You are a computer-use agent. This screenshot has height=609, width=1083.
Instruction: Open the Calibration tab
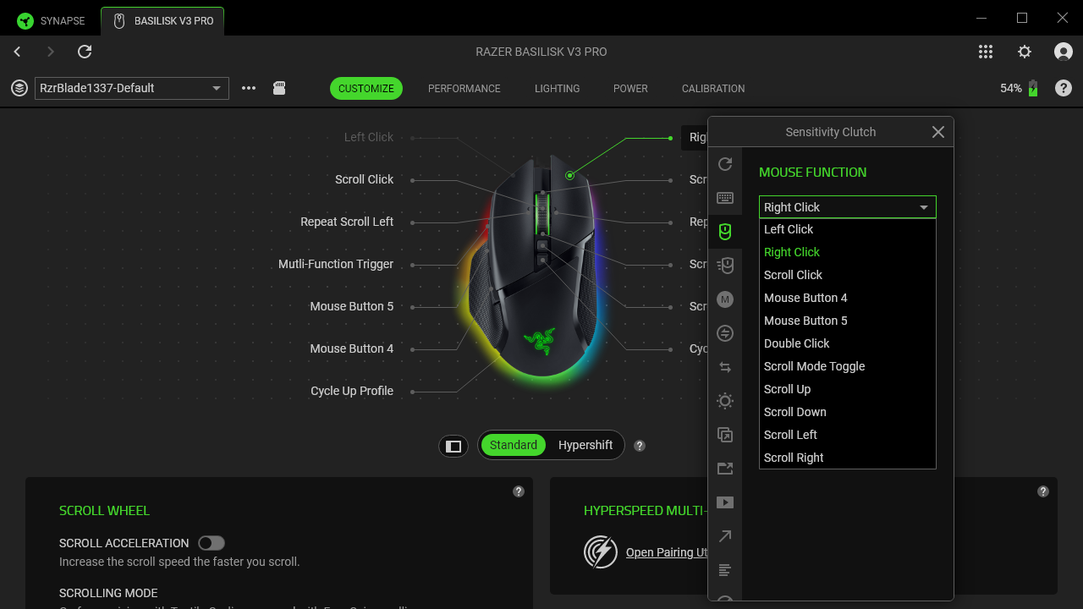[x=712, y=88]
